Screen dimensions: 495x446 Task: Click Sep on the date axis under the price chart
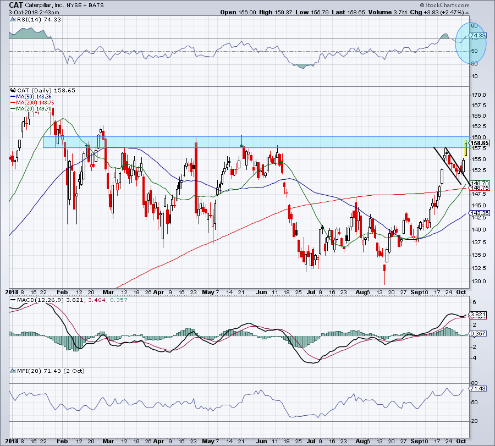(x=416, y=292)
